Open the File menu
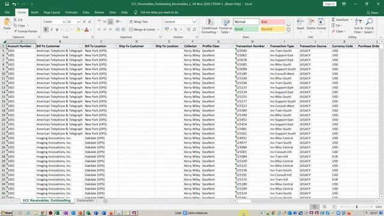The width and height of the screenshot is (384, 216). point(7,12)
